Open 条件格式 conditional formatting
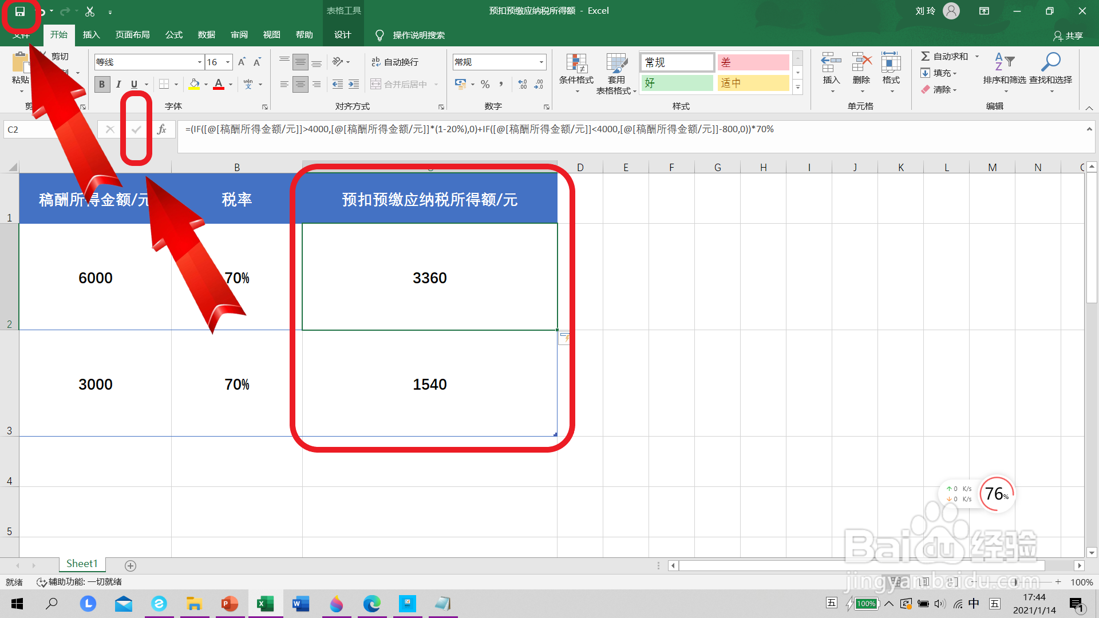 coord(576,73)
